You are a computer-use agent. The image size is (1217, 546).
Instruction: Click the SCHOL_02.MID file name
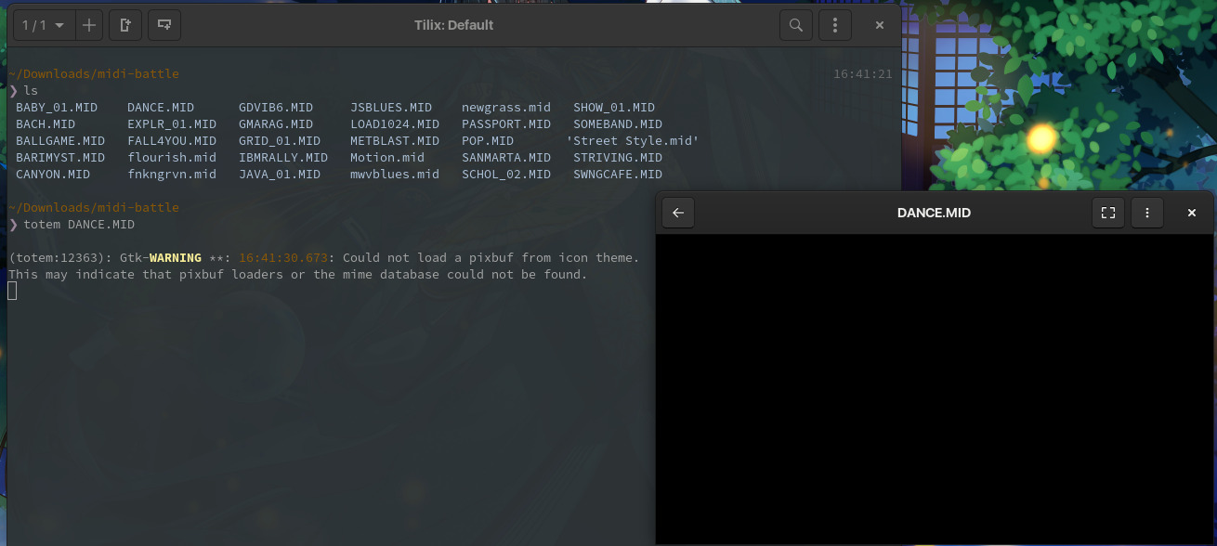pos(506,175)
